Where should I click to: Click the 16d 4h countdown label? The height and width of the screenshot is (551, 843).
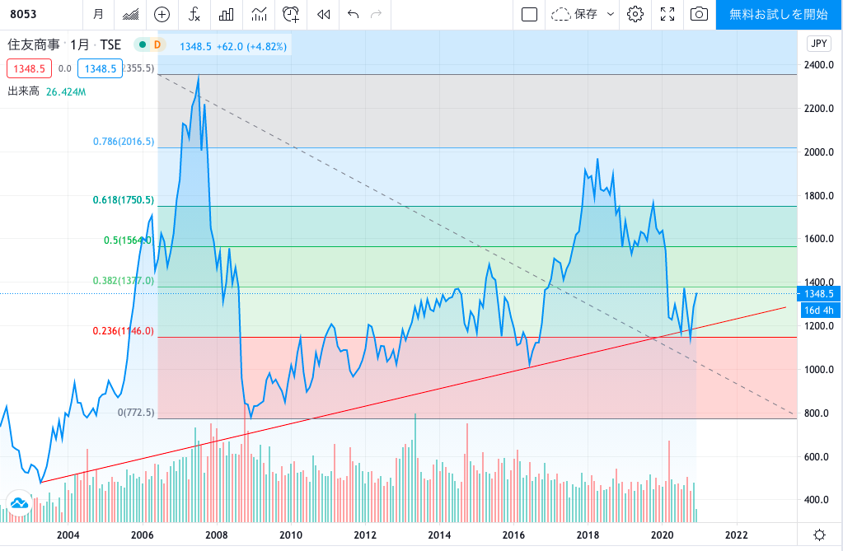[x=819, y=311]
